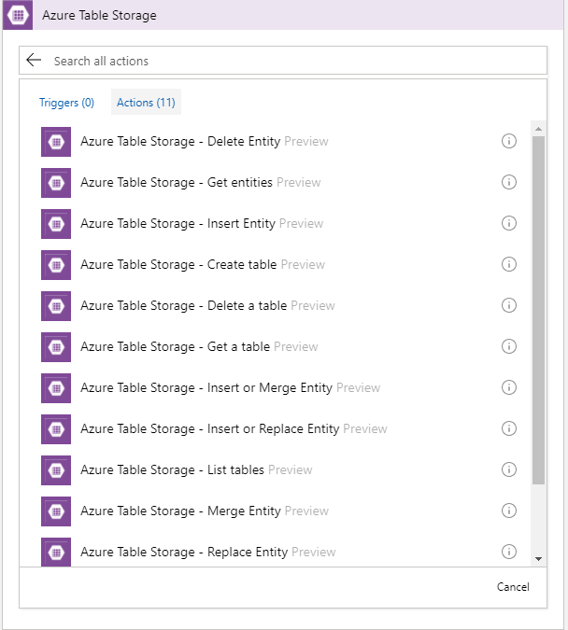Click the Azure Table Storage header title
Image resolution: width=568 pixels, height=630 pixels.
click(x=99, y=15)
